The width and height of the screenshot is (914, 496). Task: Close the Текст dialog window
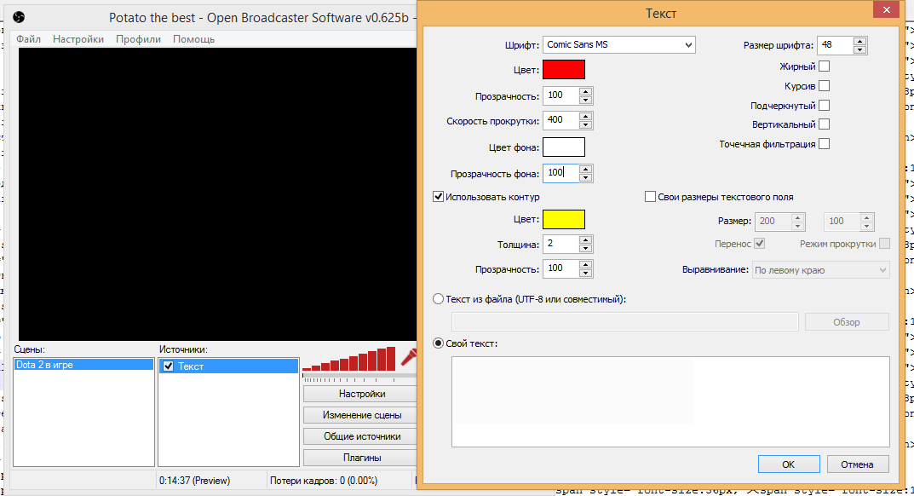pyautogui.click(x=886, y=10)
